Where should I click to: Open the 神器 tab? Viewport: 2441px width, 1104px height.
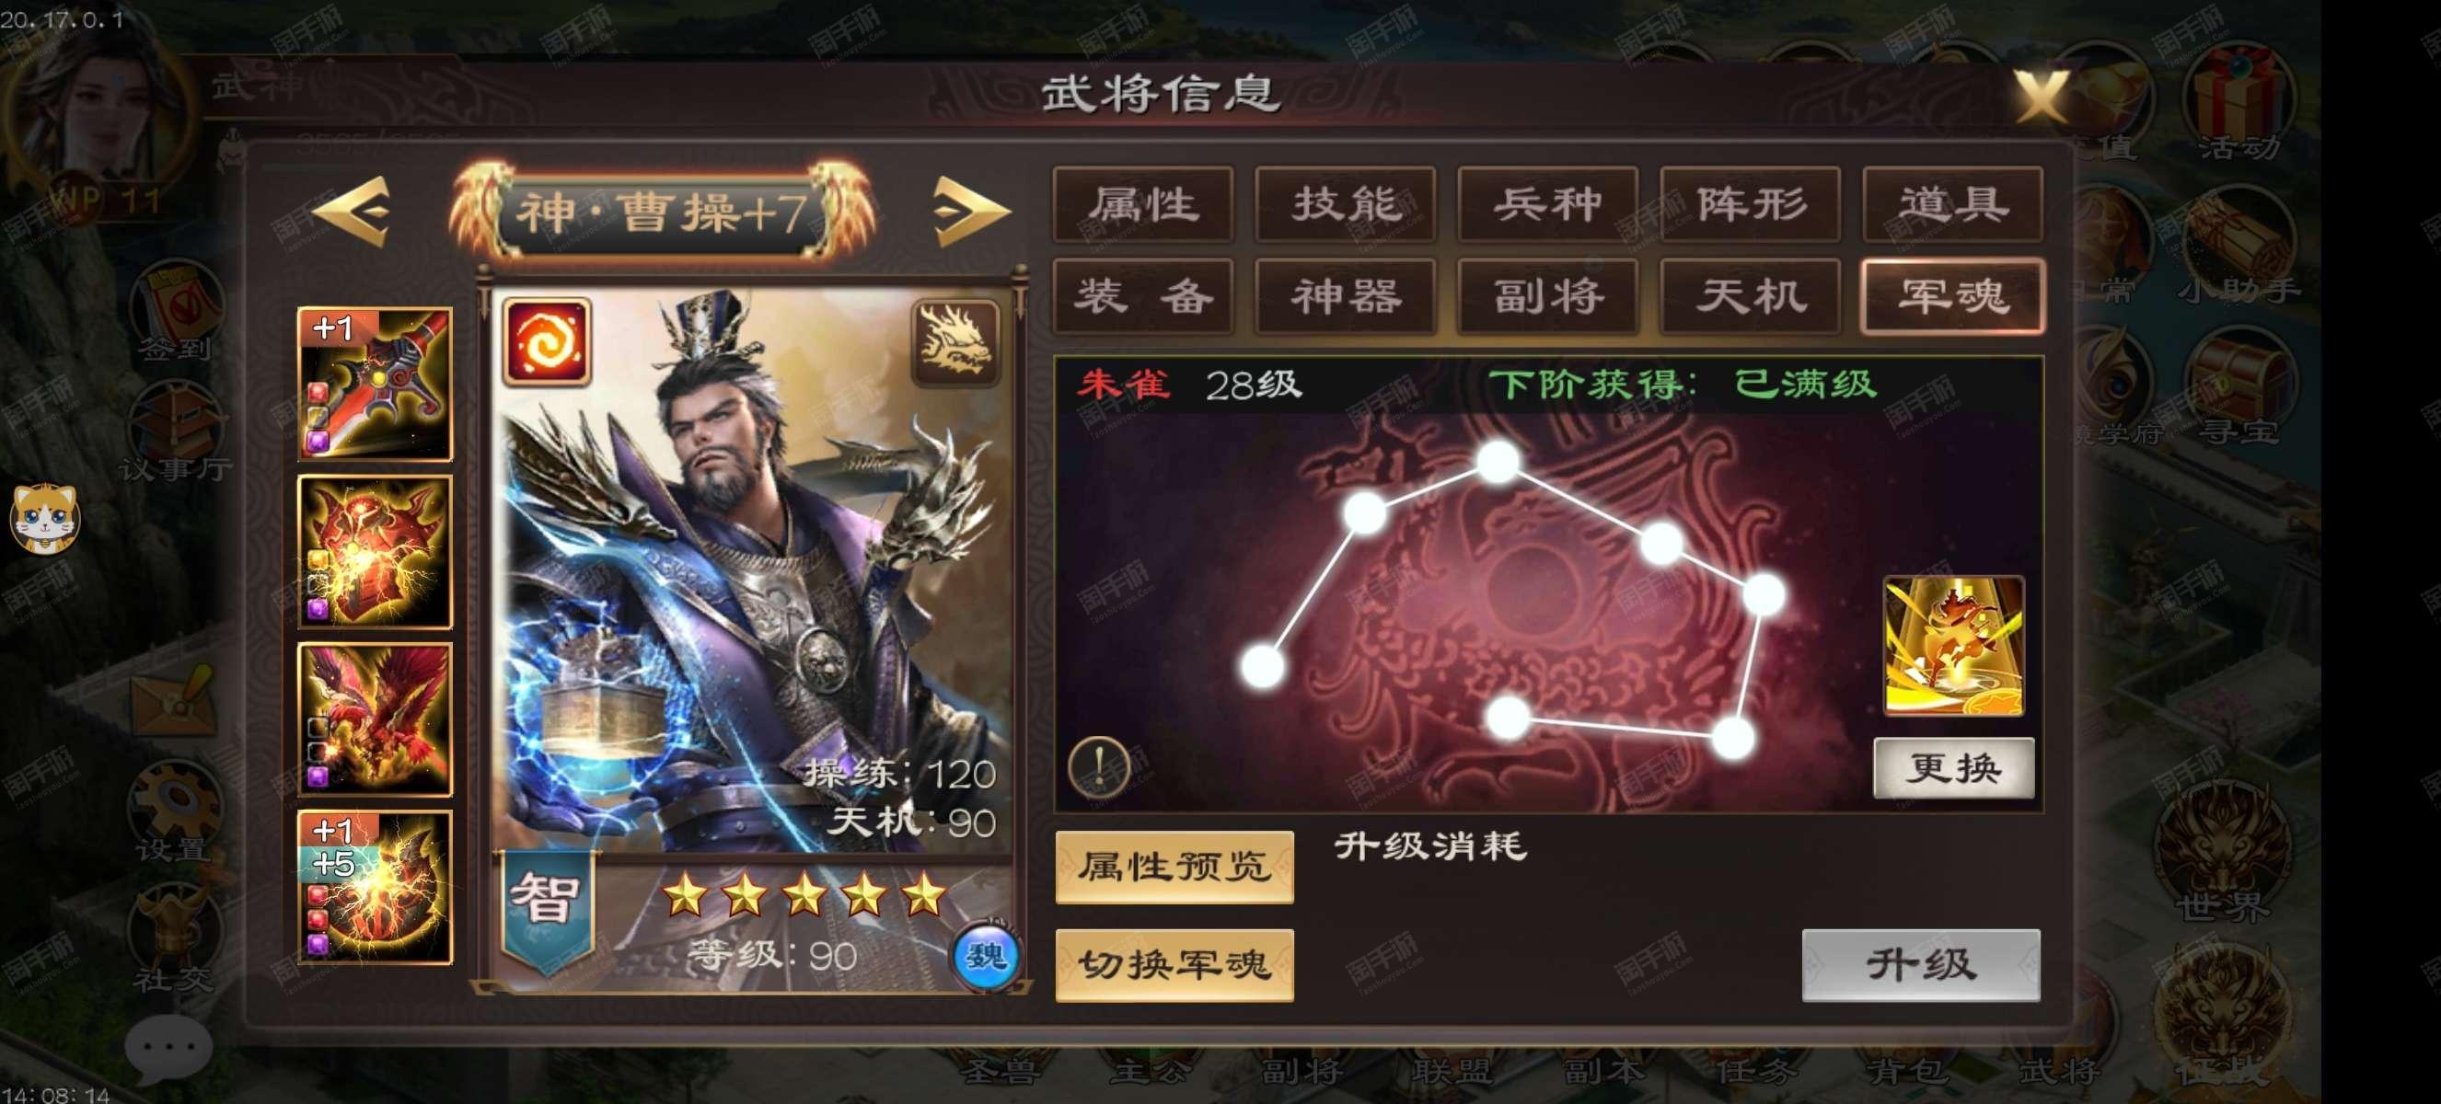1346,296
